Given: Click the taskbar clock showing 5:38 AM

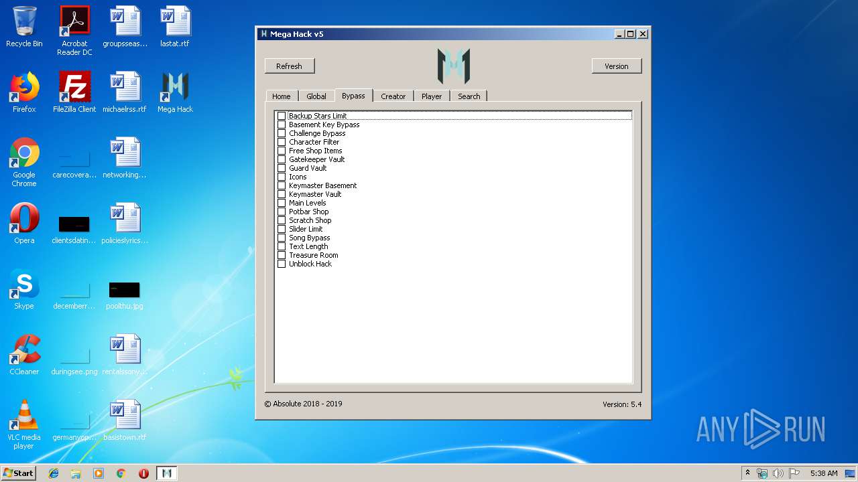Looking at the screenshot, I should [824, 473].
